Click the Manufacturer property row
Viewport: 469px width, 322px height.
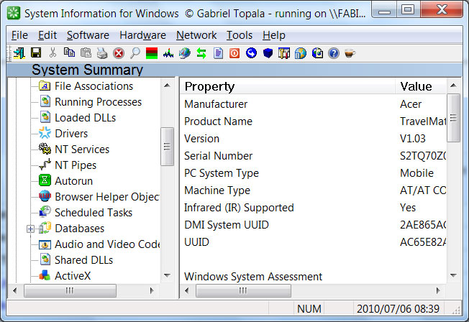[313, 104]
